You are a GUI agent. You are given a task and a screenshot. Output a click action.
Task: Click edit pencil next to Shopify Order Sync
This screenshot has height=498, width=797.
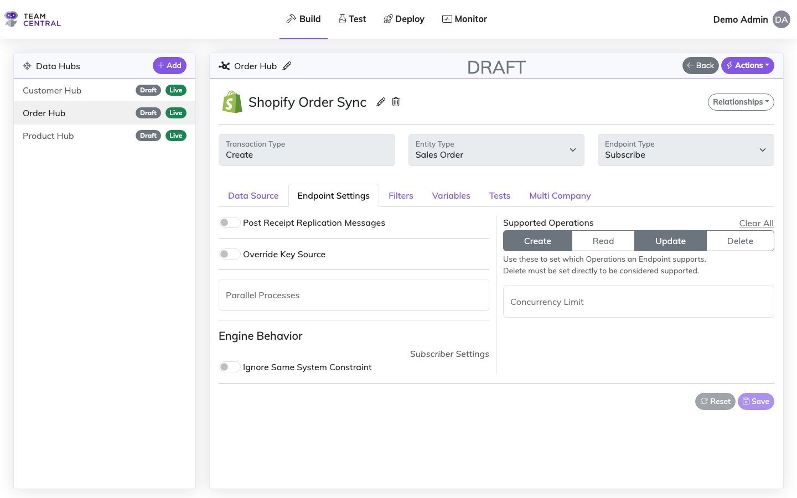click(381, 102)
